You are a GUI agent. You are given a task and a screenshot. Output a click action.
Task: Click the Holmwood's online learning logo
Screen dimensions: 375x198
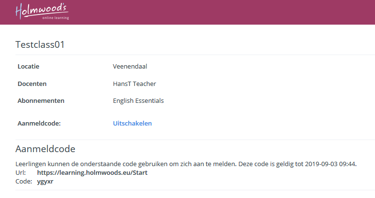pos(42,11)
